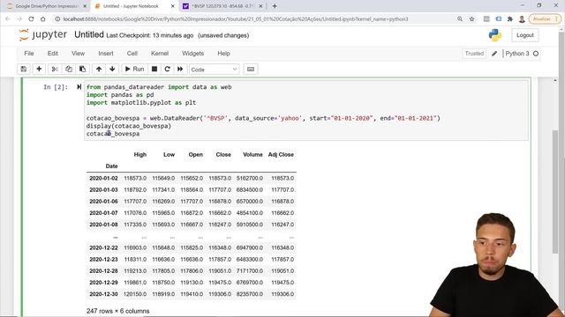Click the 2020-12-30 date row
This screenshot has width=565, height=317.
(x=192, y=294)
